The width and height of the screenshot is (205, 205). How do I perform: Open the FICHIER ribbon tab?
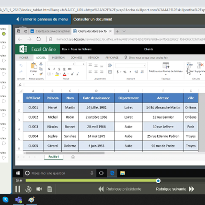coord(24,57)
